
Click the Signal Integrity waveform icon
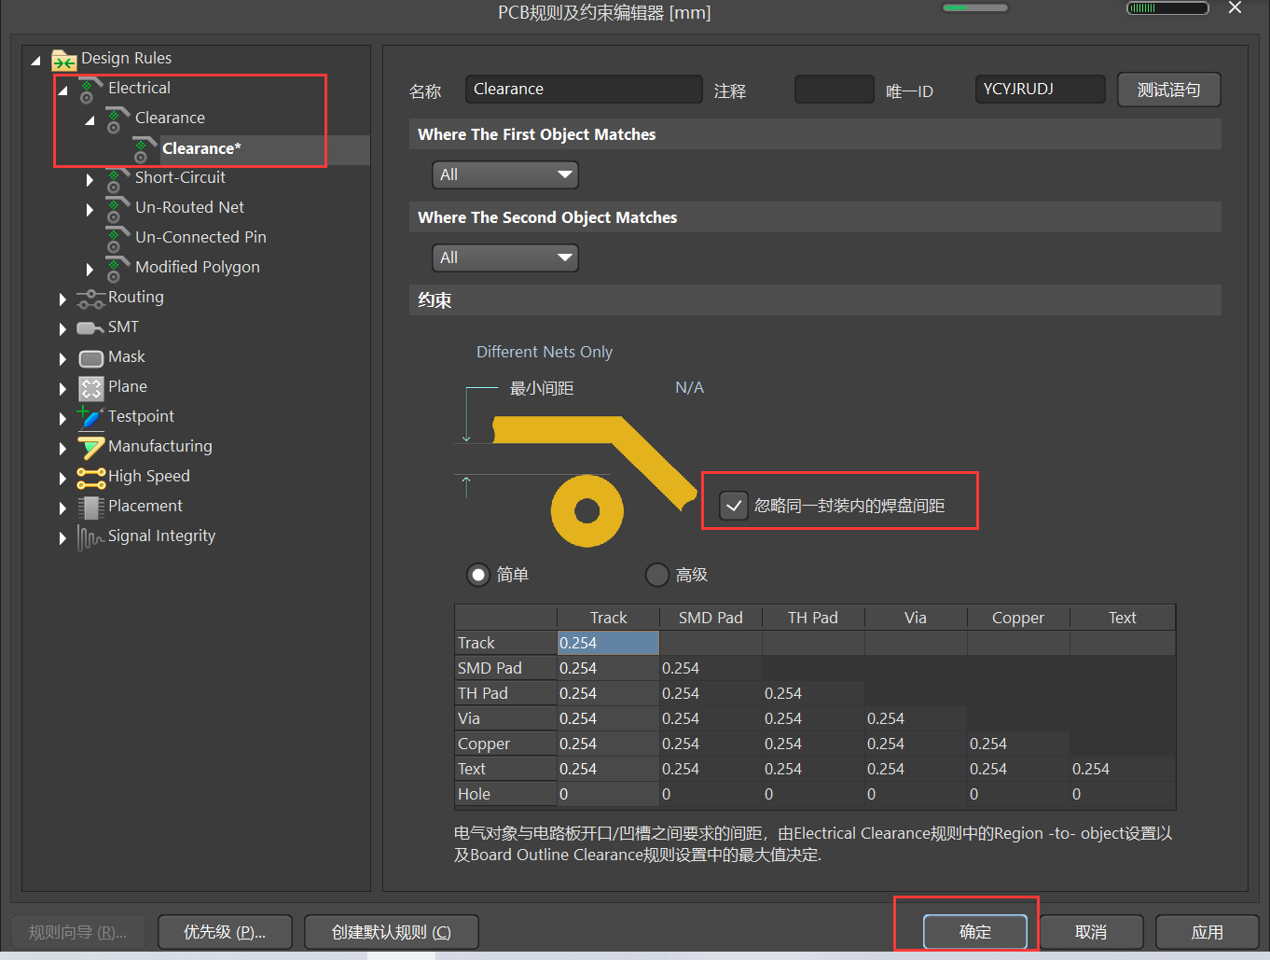(x=90, y=537)
